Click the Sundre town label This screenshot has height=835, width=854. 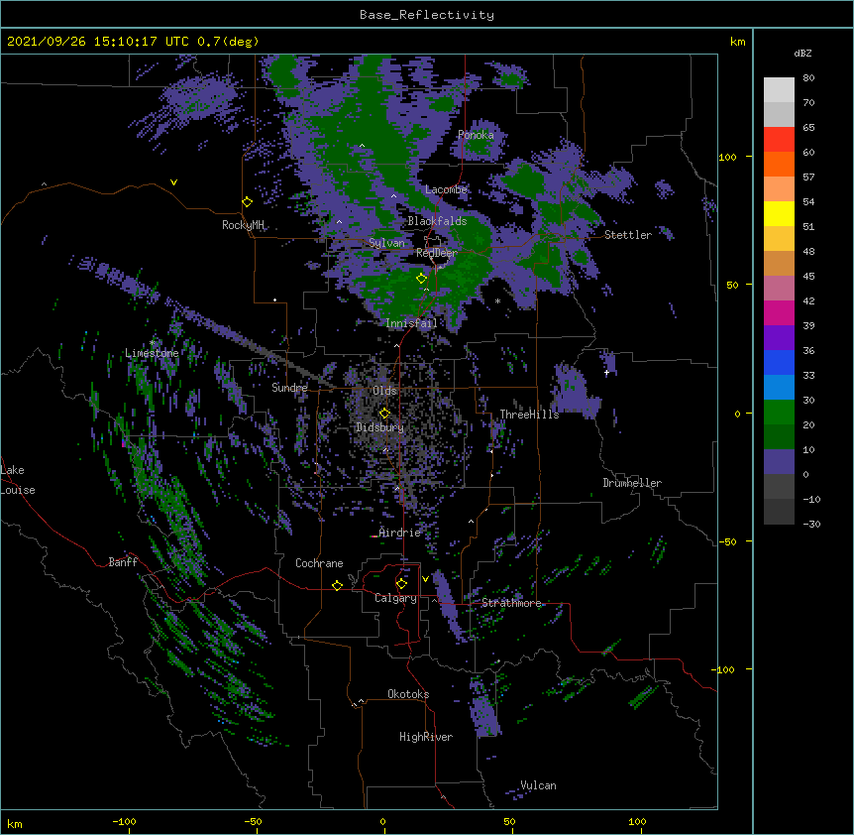289,388
